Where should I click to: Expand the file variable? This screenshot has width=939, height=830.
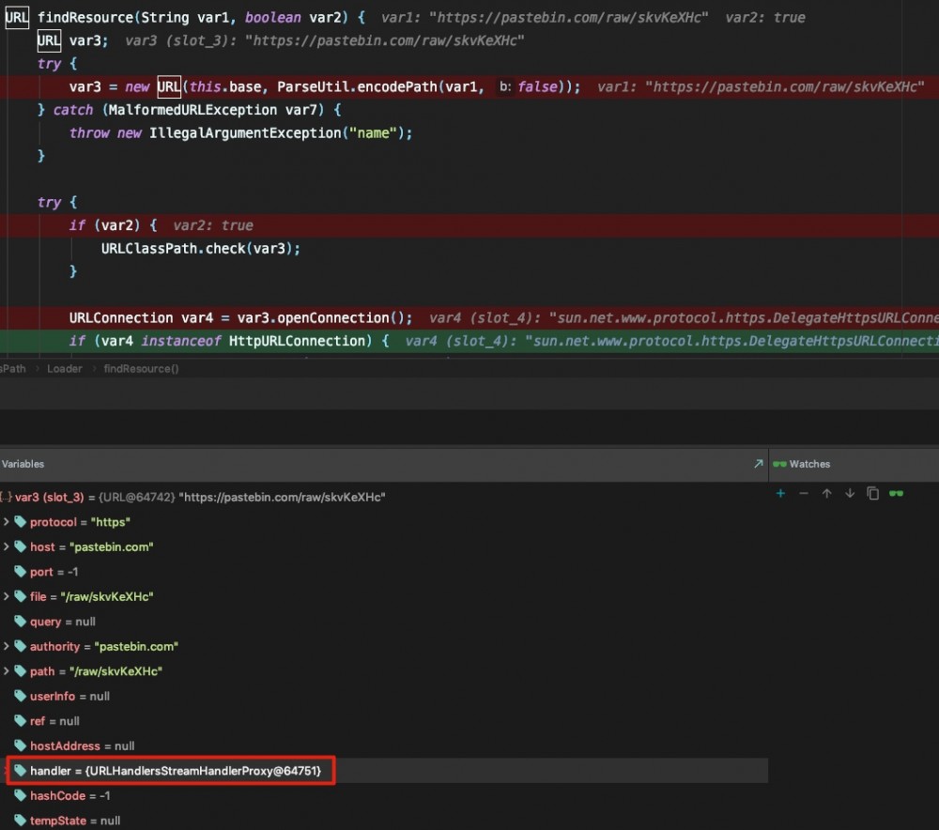[x=6, y=596]
